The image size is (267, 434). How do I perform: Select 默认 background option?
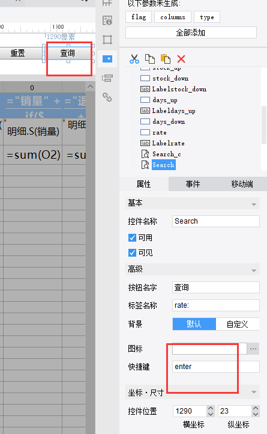pos(194,324)
